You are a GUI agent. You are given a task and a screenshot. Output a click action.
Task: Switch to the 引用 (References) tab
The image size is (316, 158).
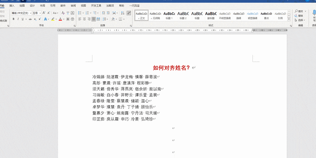point(53,6)
